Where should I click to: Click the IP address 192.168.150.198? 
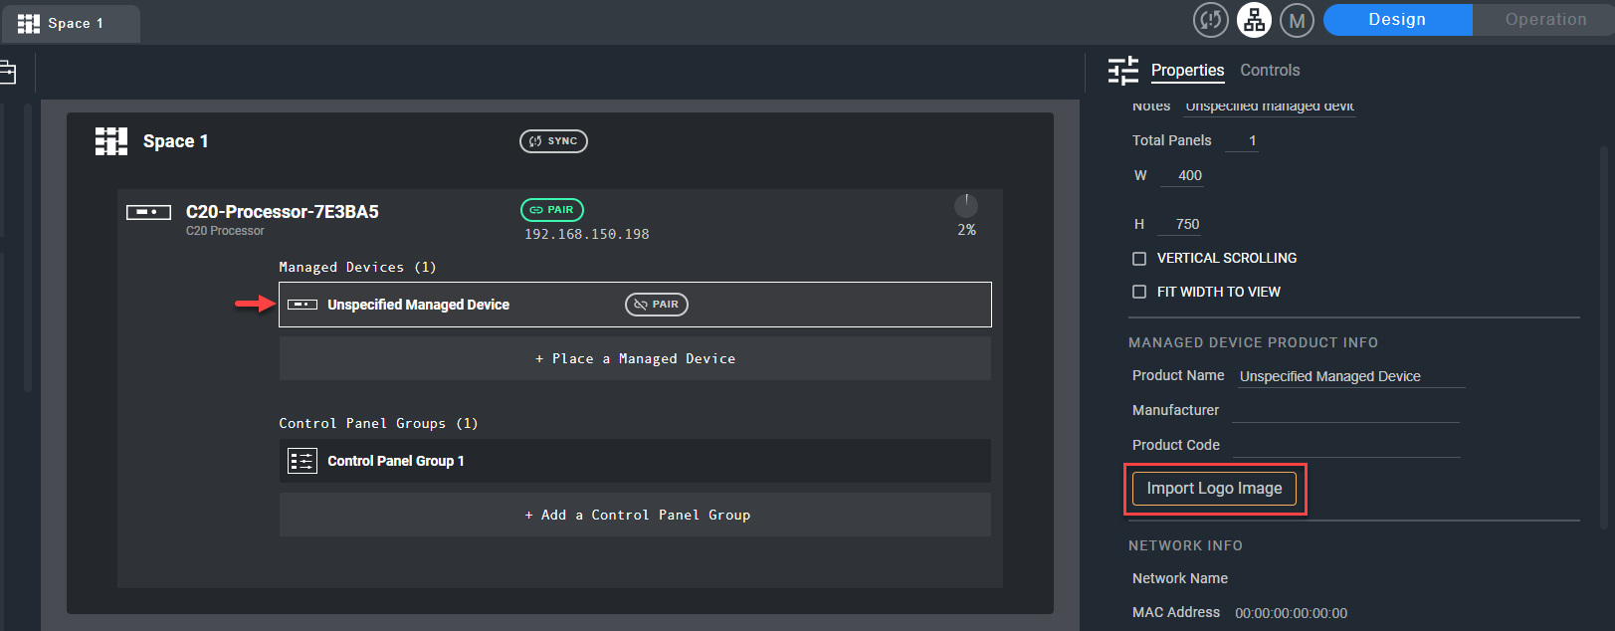587,235
